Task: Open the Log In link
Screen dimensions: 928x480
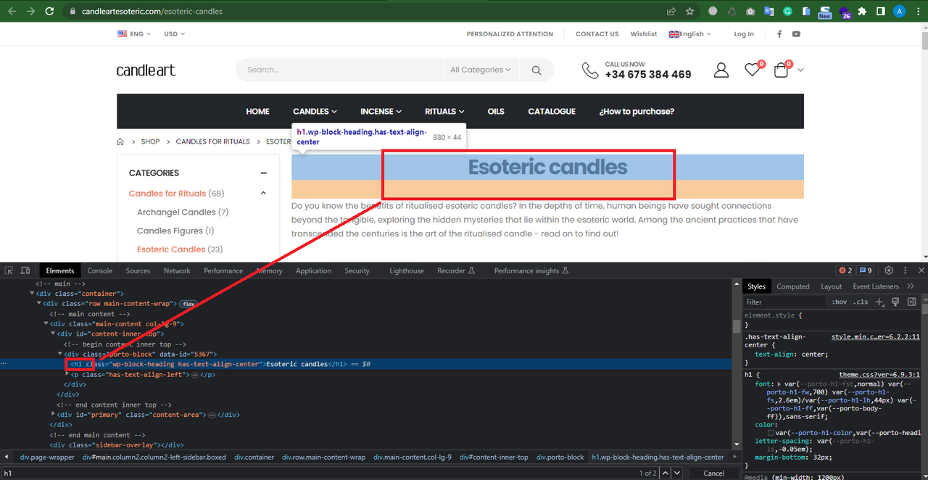Action: [744, 34]
